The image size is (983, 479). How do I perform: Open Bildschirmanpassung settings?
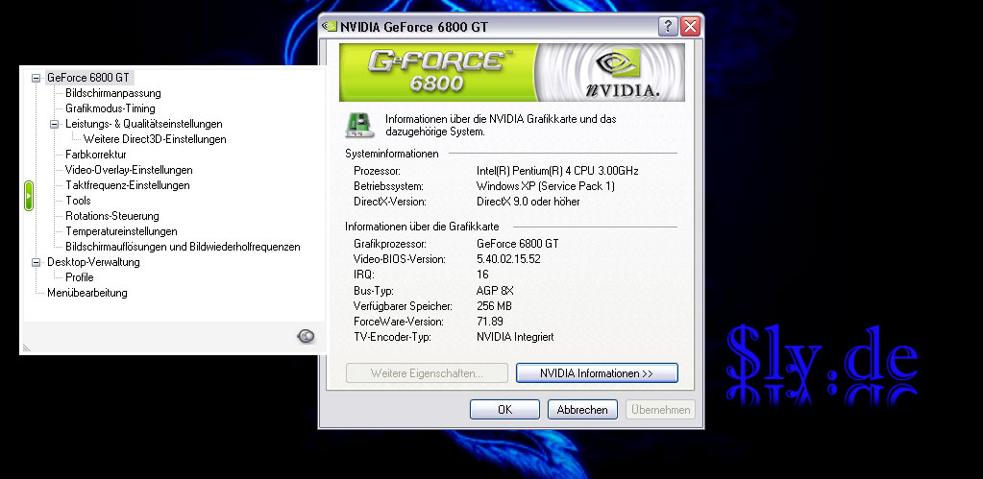[113, 93]
